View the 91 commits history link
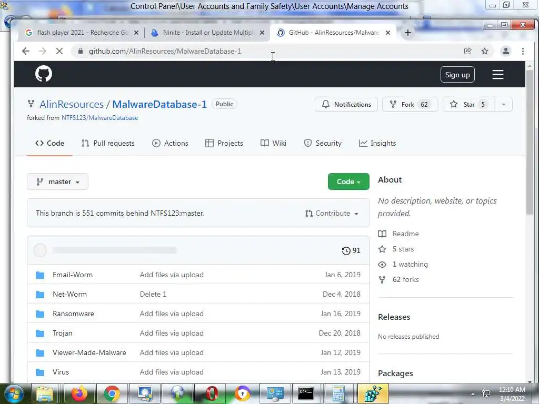 pyautogui.click(x=351, y=250)
